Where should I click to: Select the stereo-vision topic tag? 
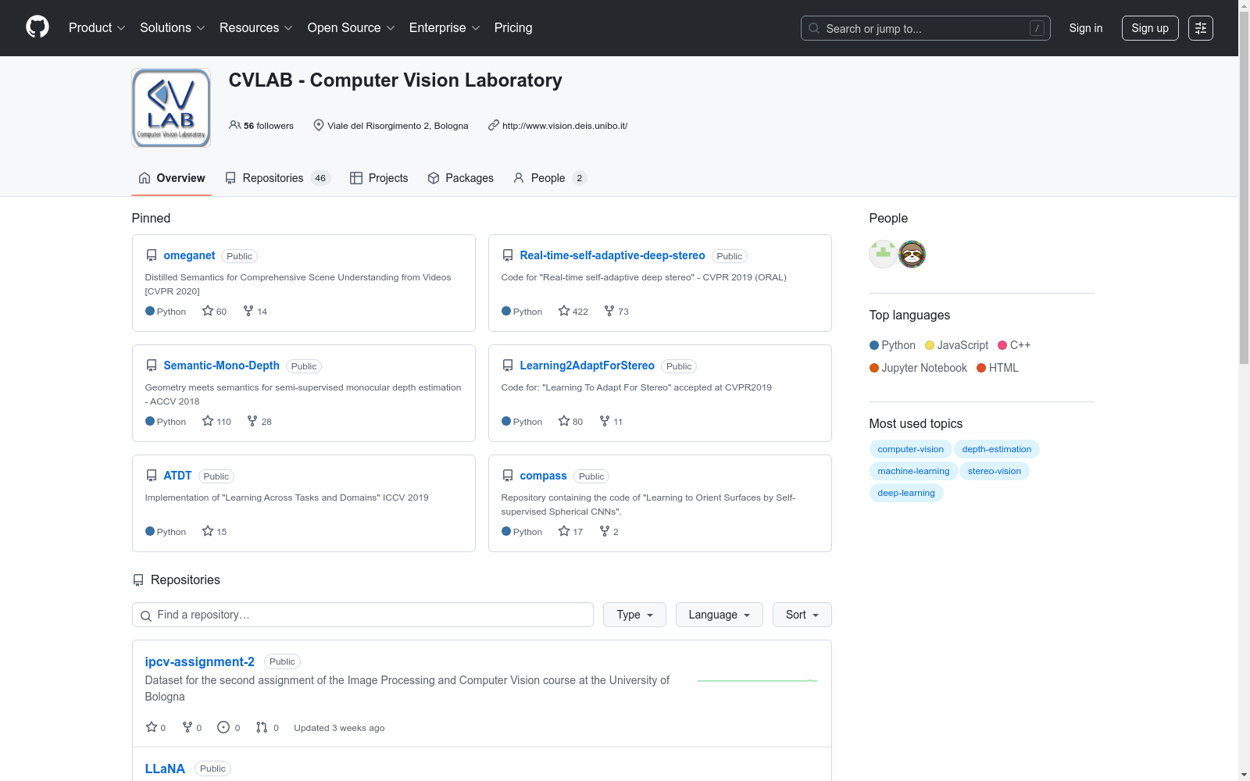point(995,471)
